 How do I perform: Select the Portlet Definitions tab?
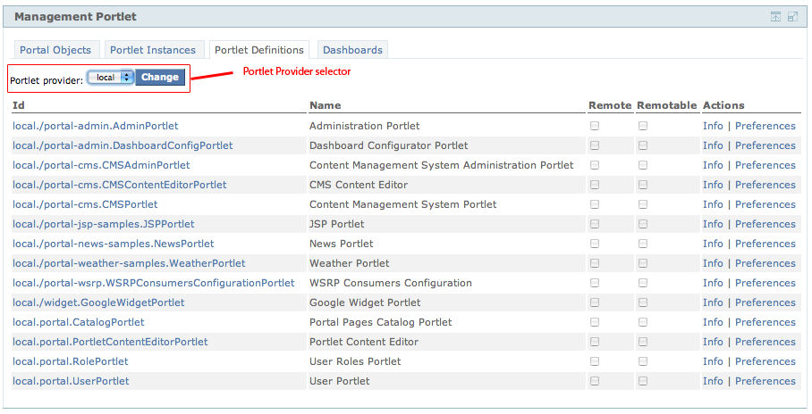(x=259, y=50)
